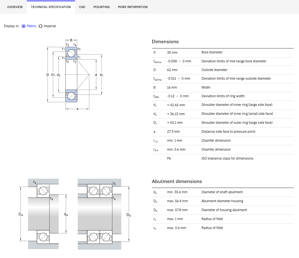Image resolution: width=299 pixels, height=258 pixels.
Task: Click the paired bearing abutment drawing
Action: [104, 214]
